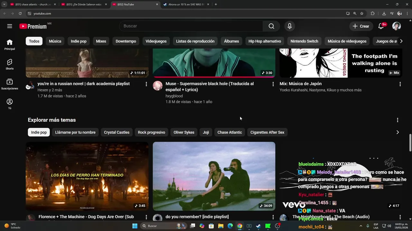
Task: Click the install app icon in address bar
Action: click(348, 13)
